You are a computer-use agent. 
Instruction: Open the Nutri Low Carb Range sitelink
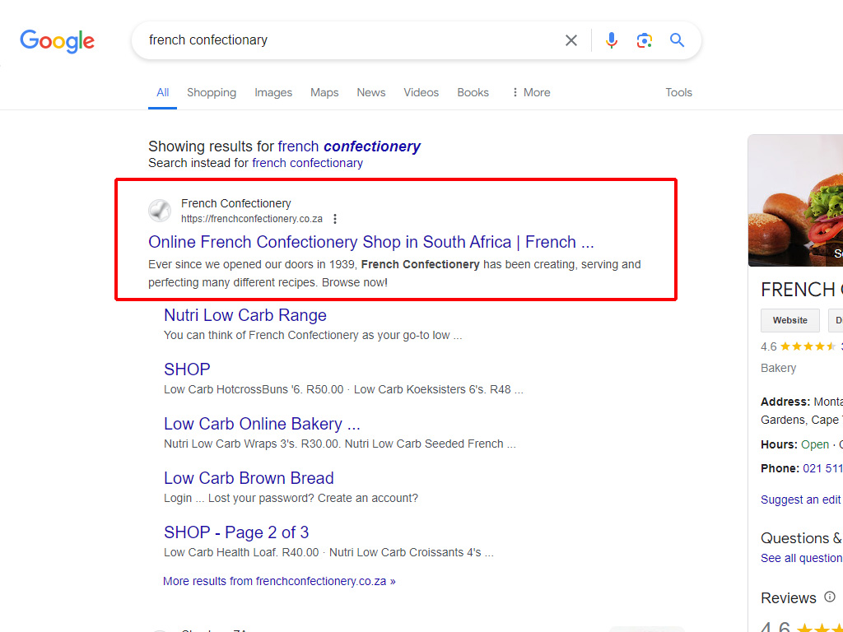point(245,315)
